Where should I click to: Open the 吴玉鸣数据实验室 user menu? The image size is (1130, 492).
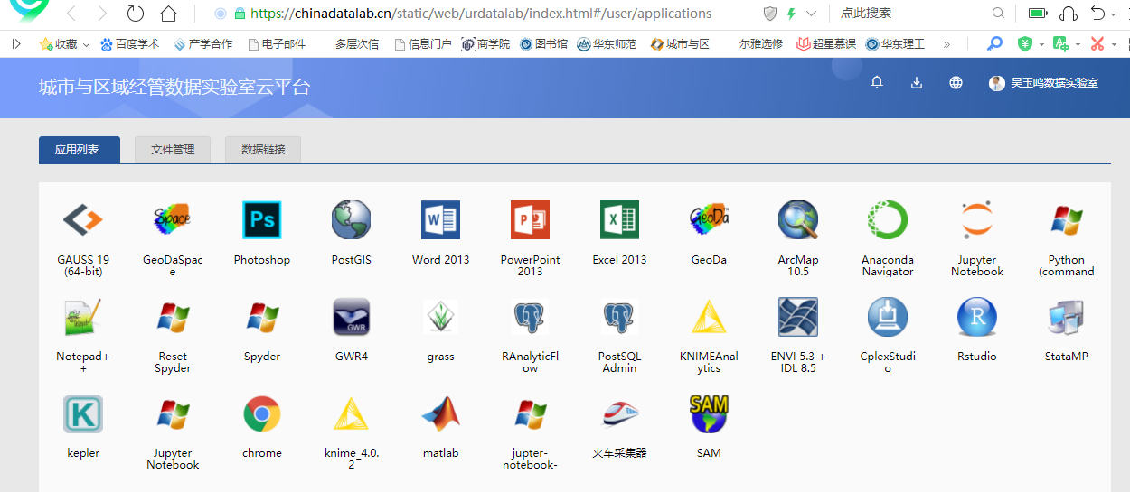[1044, 83]
